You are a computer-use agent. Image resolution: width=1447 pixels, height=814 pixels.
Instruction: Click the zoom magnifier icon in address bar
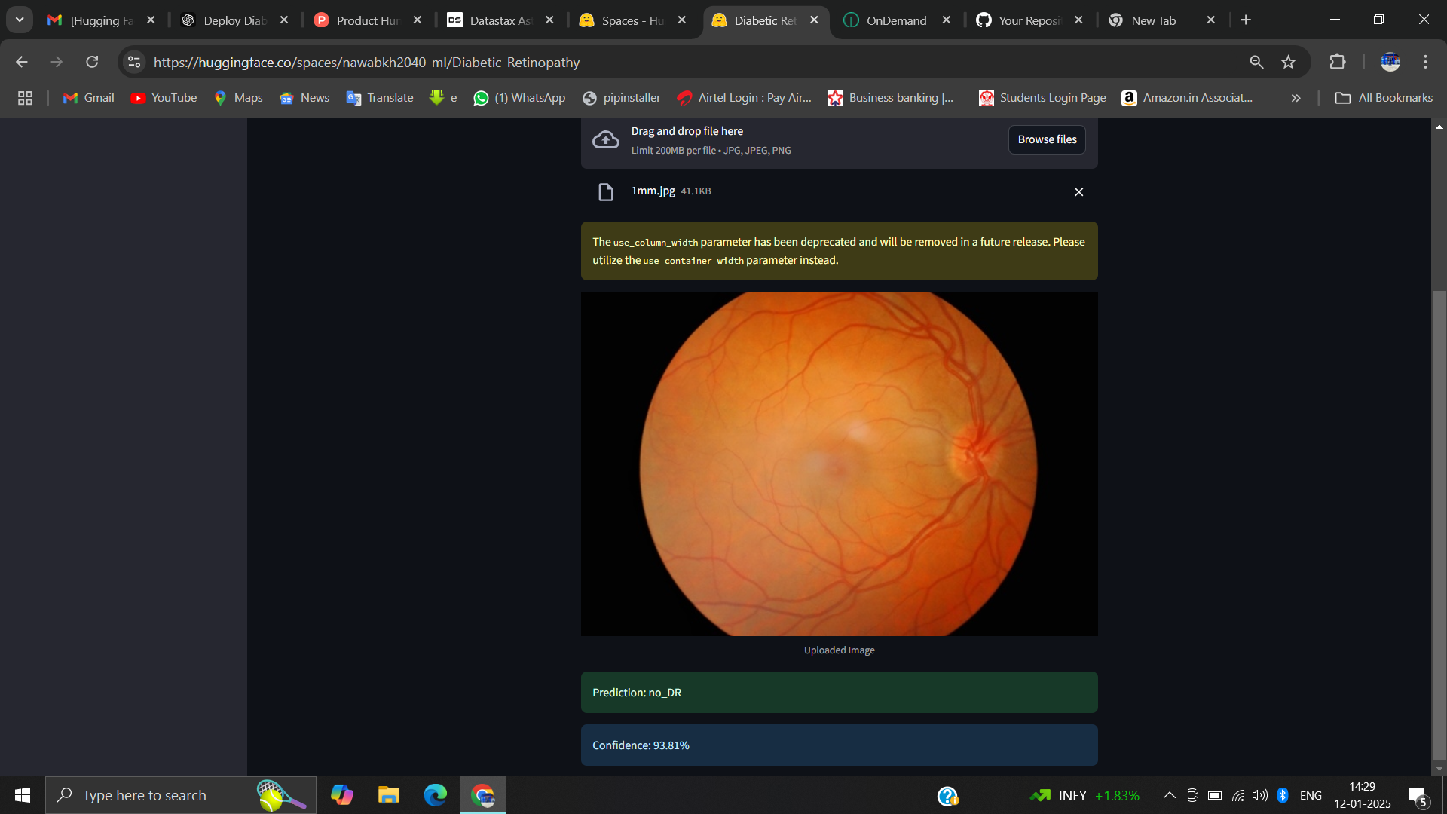click(x=1256, y=62)
